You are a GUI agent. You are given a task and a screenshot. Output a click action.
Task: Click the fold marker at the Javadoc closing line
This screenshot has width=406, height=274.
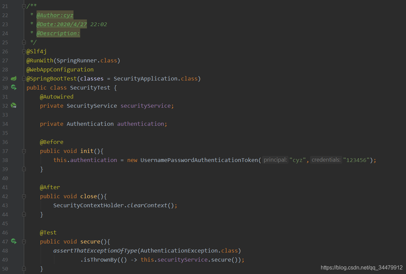coord(24,42)
